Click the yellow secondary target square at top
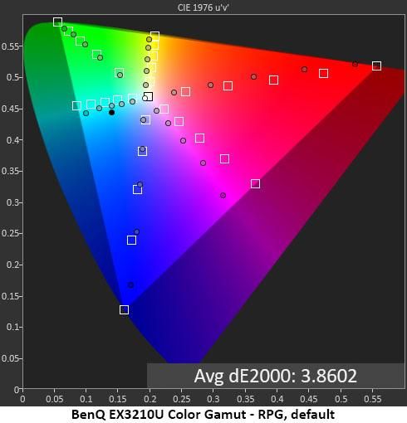Viewport: 407px width, 423px height. (154, 36)
